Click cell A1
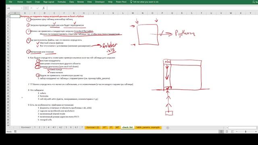This screenshot has width=258, height=145. (x=15, y=16)
